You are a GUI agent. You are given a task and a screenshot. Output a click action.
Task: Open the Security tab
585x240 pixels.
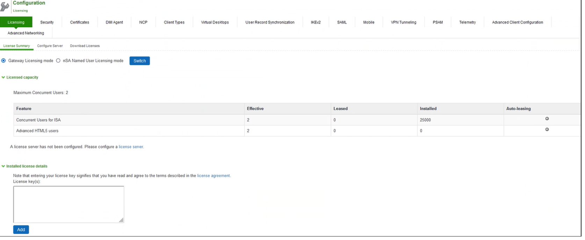pos(47,22)
